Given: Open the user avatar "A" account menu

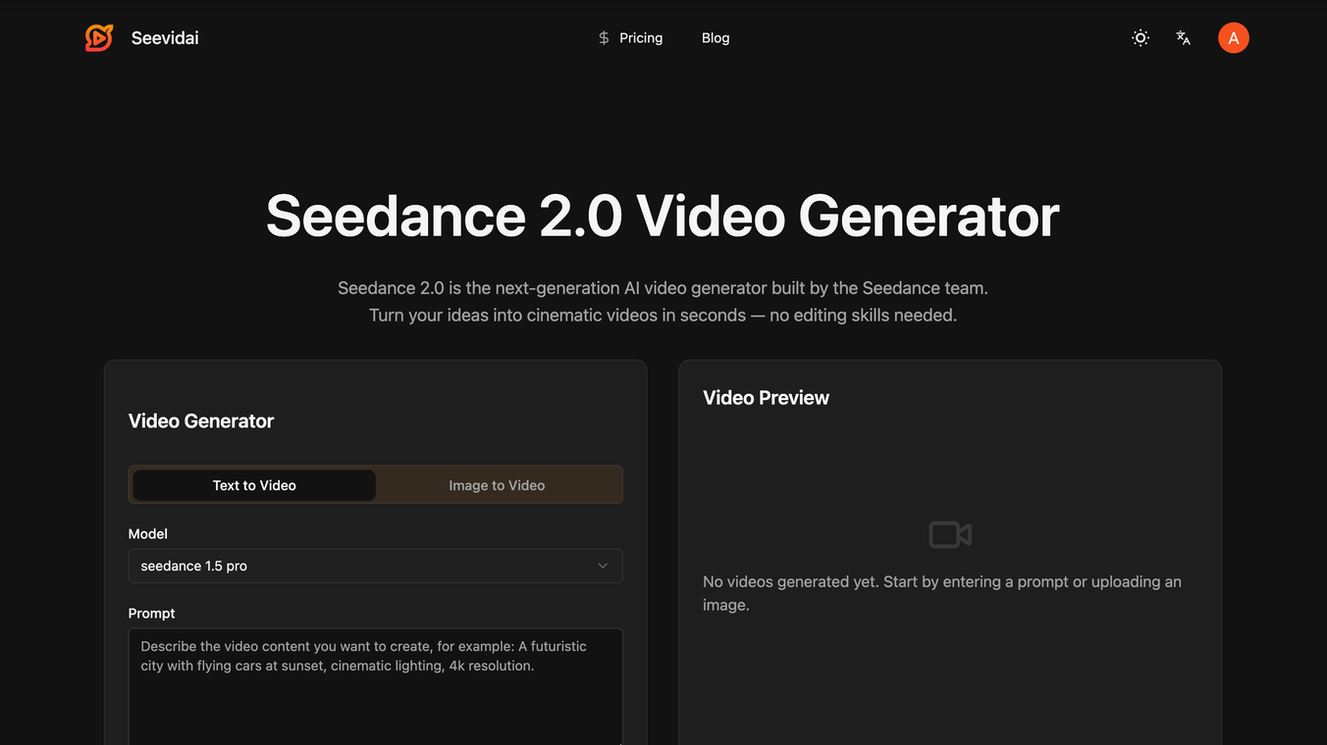Looking at the screenshot, I should (x=1234, y=38).
